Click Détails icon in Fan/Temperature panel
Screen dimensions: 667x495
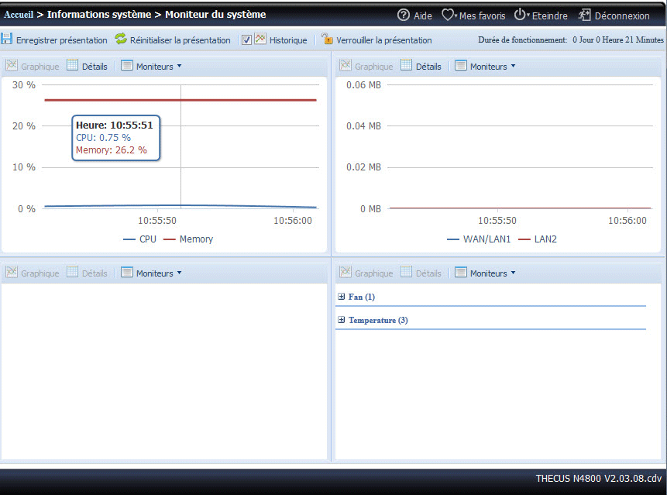pos(407,272)
